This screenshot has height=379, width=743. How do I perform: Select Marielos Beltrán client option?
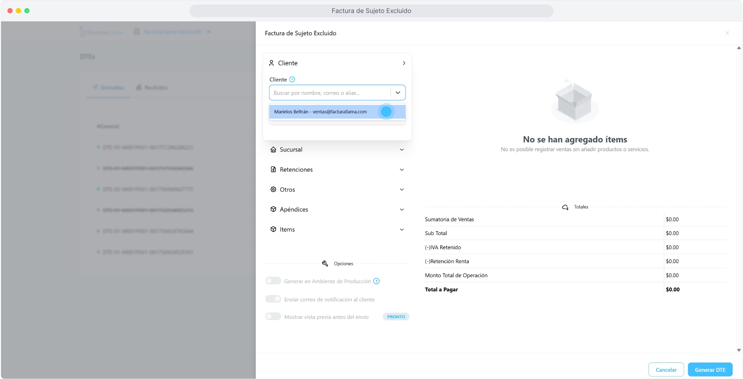click(320, 112)
